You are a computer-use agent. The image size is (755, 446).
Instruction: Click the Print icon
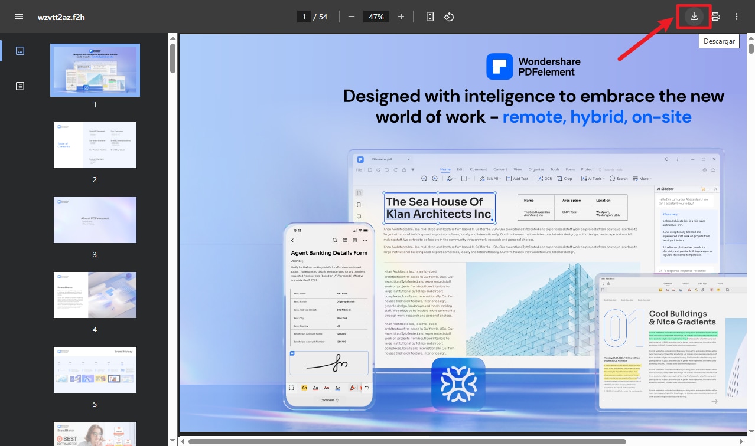click(x=715, y=17)
